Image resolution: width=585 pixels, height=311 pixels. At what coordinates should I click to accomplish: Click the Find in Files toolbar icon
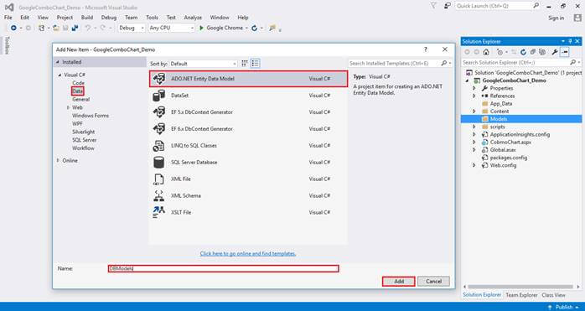click(272, 28)
